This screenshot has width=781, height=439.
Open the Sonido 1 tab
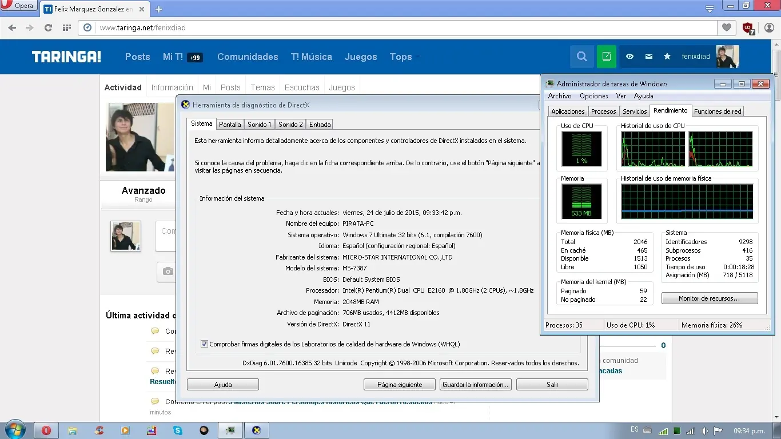(260, 124)
